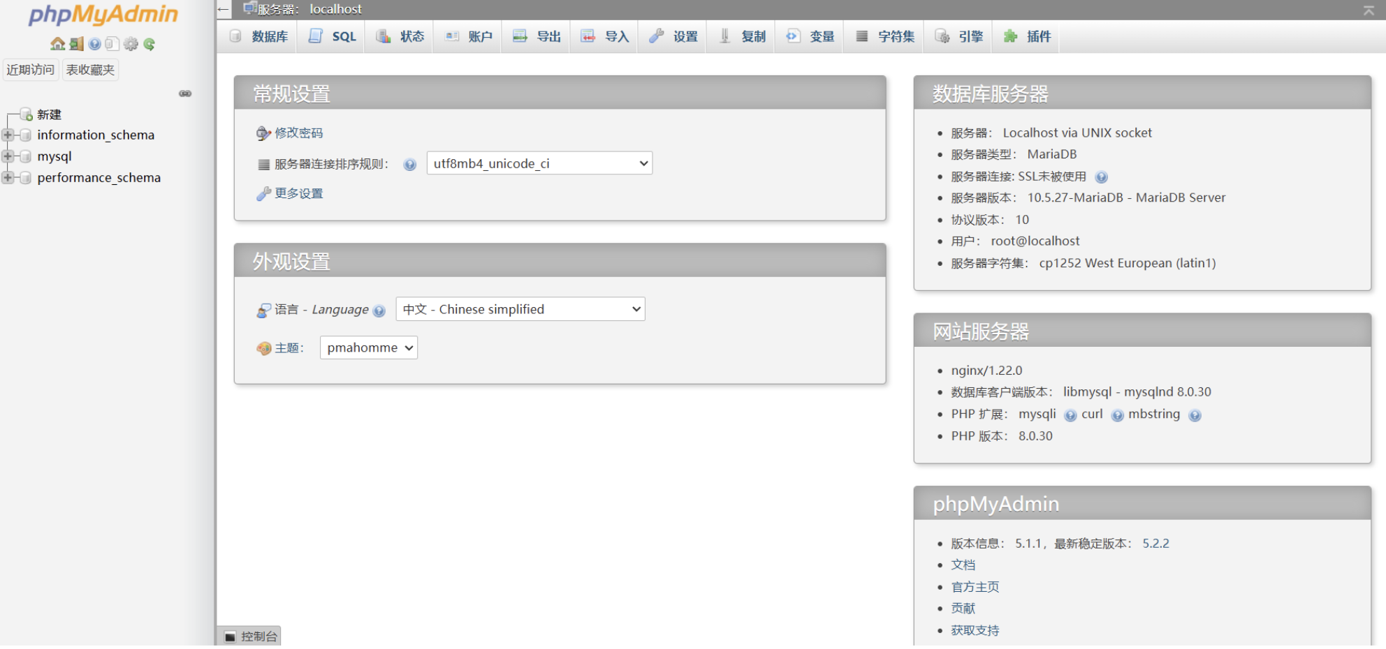Open the pmahomme theme dropdown
This screenshot has width=1386, height=649.
coord(368,348)
